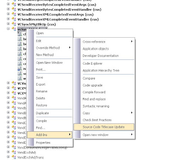This screenshot has height=160, width=171.
Task: Expand the VCSendReceiveBytesCompletedEventHandler node
Action: (x=8, y=9)
